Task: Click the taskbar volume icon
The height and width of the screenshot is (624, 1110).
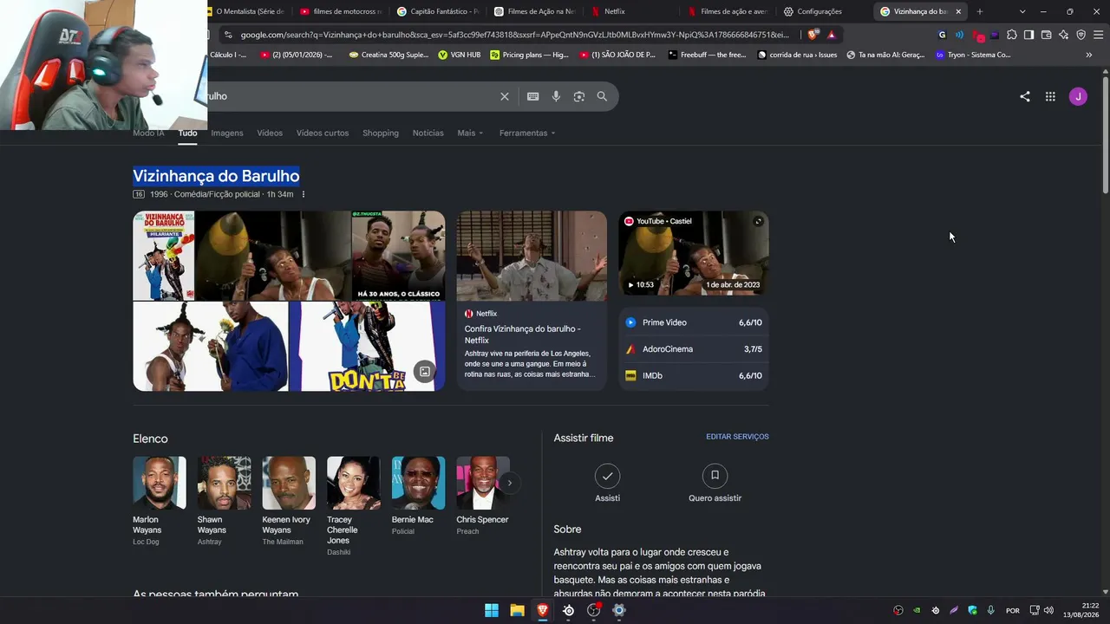Action: [1048, 610]
